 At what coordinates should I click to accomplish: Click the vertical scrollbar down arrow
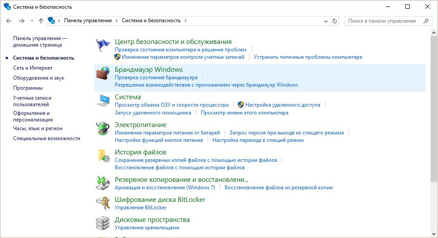pos(434,234)
